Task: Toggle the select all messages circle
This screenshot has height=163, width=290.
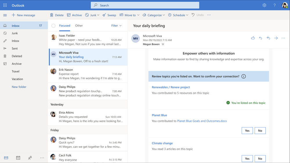Action: tap(53, 26)
